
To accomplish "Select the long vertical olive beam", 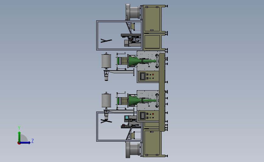I will pos(162,92).
